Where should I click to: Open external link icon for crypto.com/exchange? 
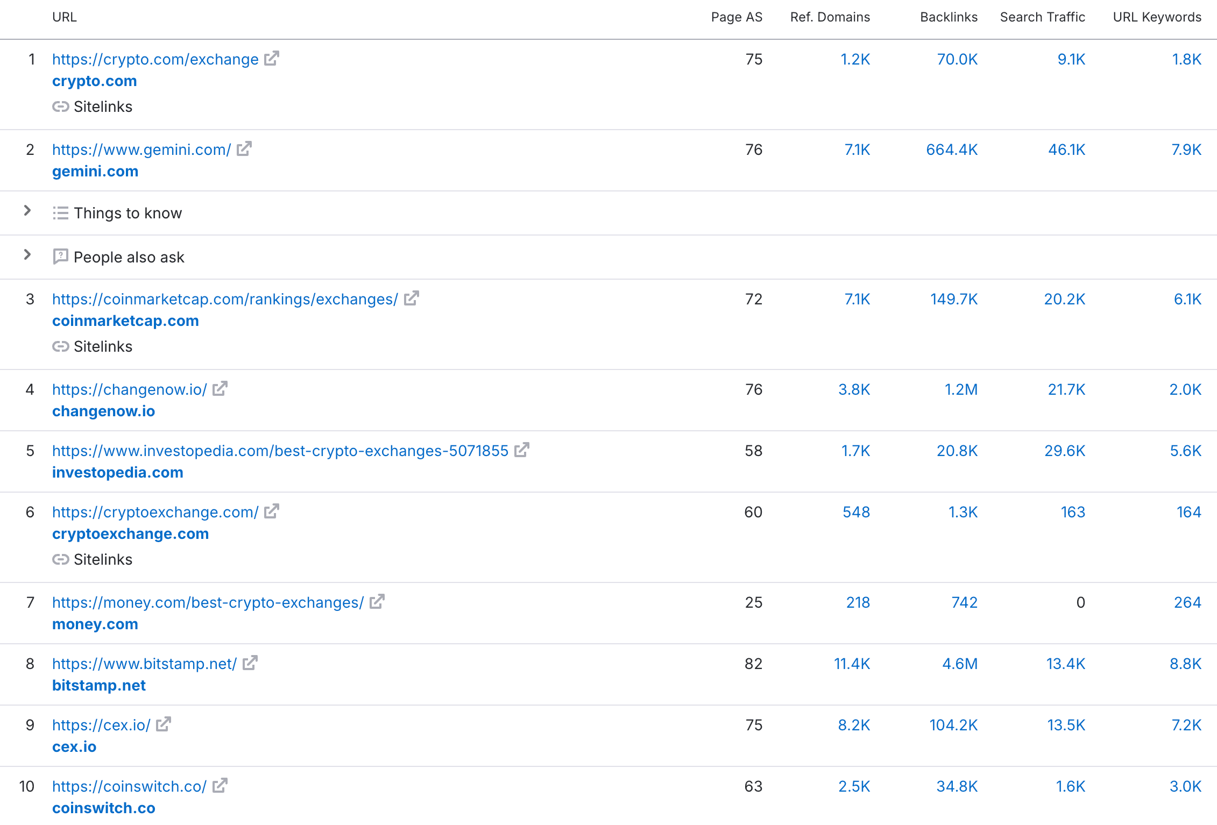pyautogui.click(x=272, y=58)
